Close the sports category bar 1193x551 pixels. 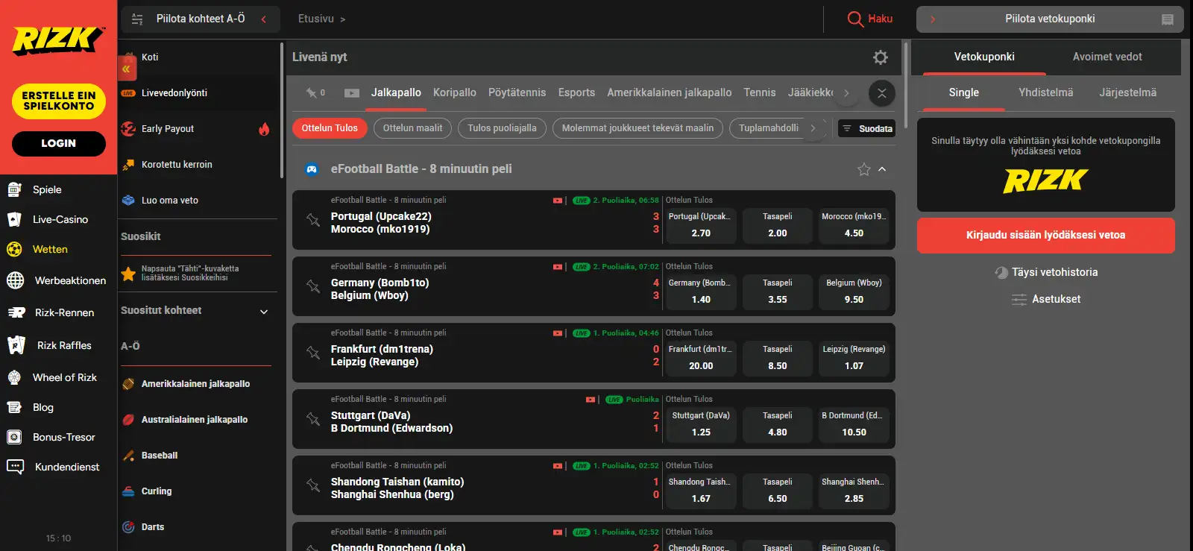[x=882, y=93]
